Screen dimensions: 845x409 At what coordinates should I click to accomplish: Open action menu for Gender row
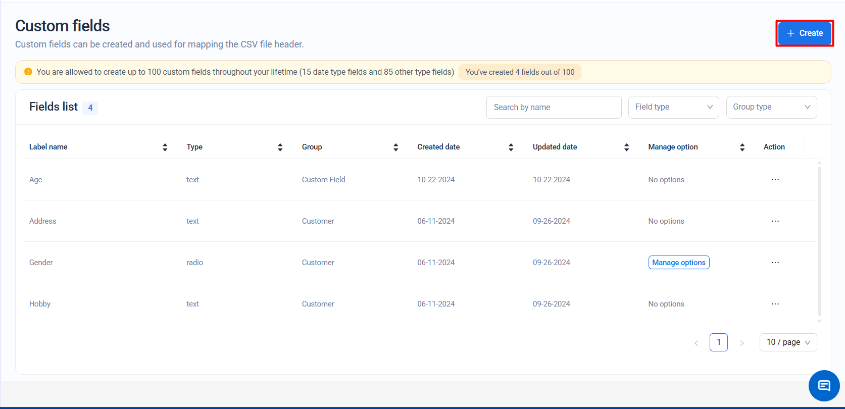(x=775, y=263)
